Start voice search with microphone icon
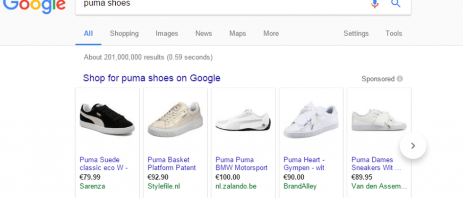This screenshot has height=198, width=463. coord(375,4)
